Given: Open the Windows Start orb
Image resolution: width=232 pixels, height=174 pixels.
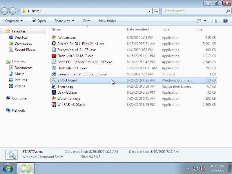Looking at the screenshot, I should tap(8, 168).
